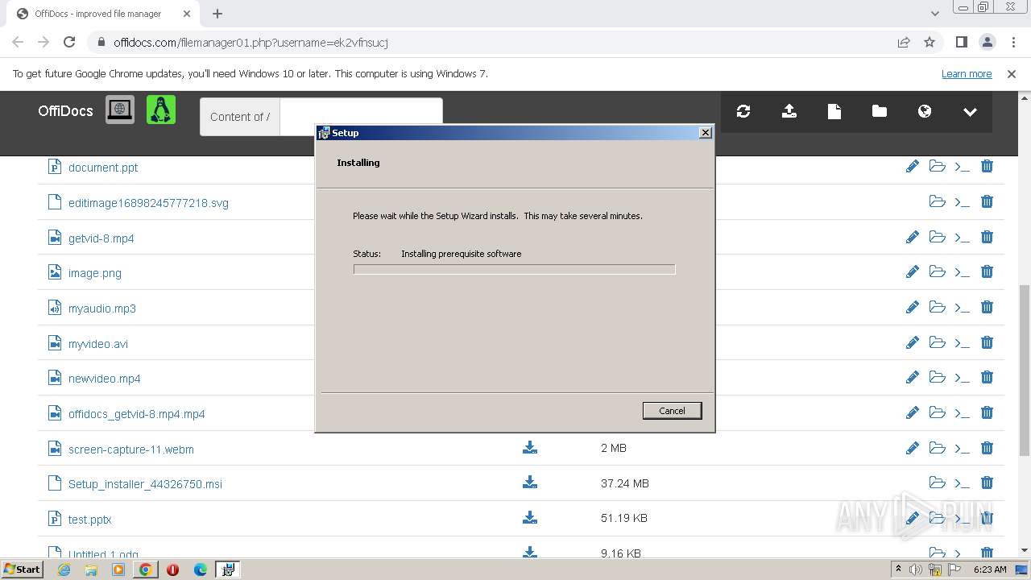Dismiss the Chrome update notification bar
This screenshot has width=1031, height=580.
[1012, 73]
